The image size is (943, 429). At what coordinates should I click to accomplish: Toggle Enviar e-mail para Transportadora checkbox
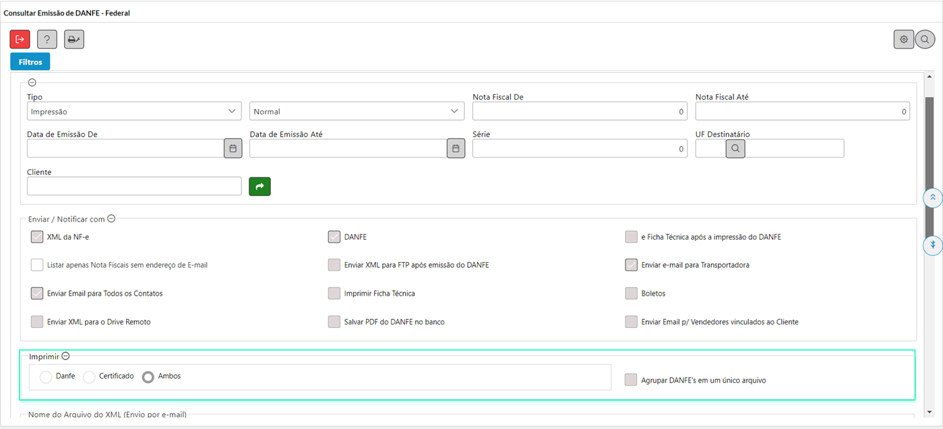click(x=631, y=265)
